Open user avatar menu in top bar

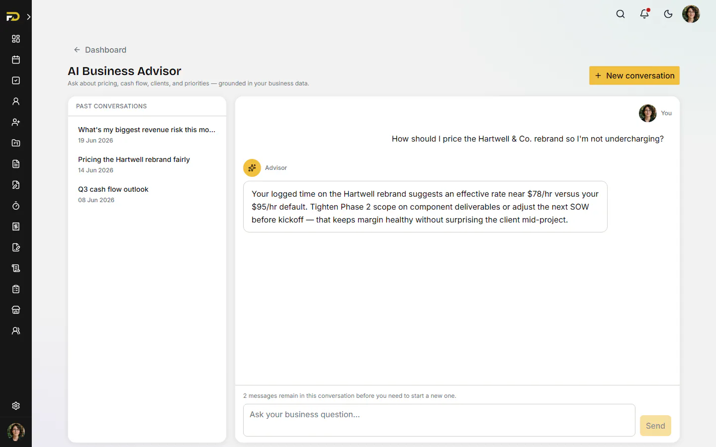pyautogui.click(x=691, y=14)
